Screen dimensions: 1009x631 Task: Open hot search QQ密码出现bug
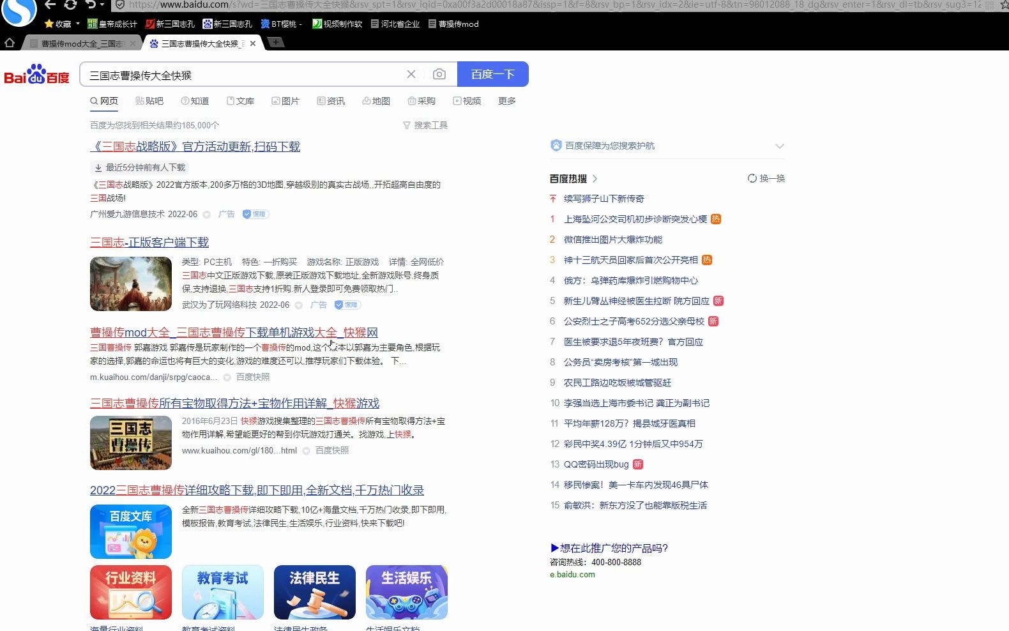[x=596, y=464]
